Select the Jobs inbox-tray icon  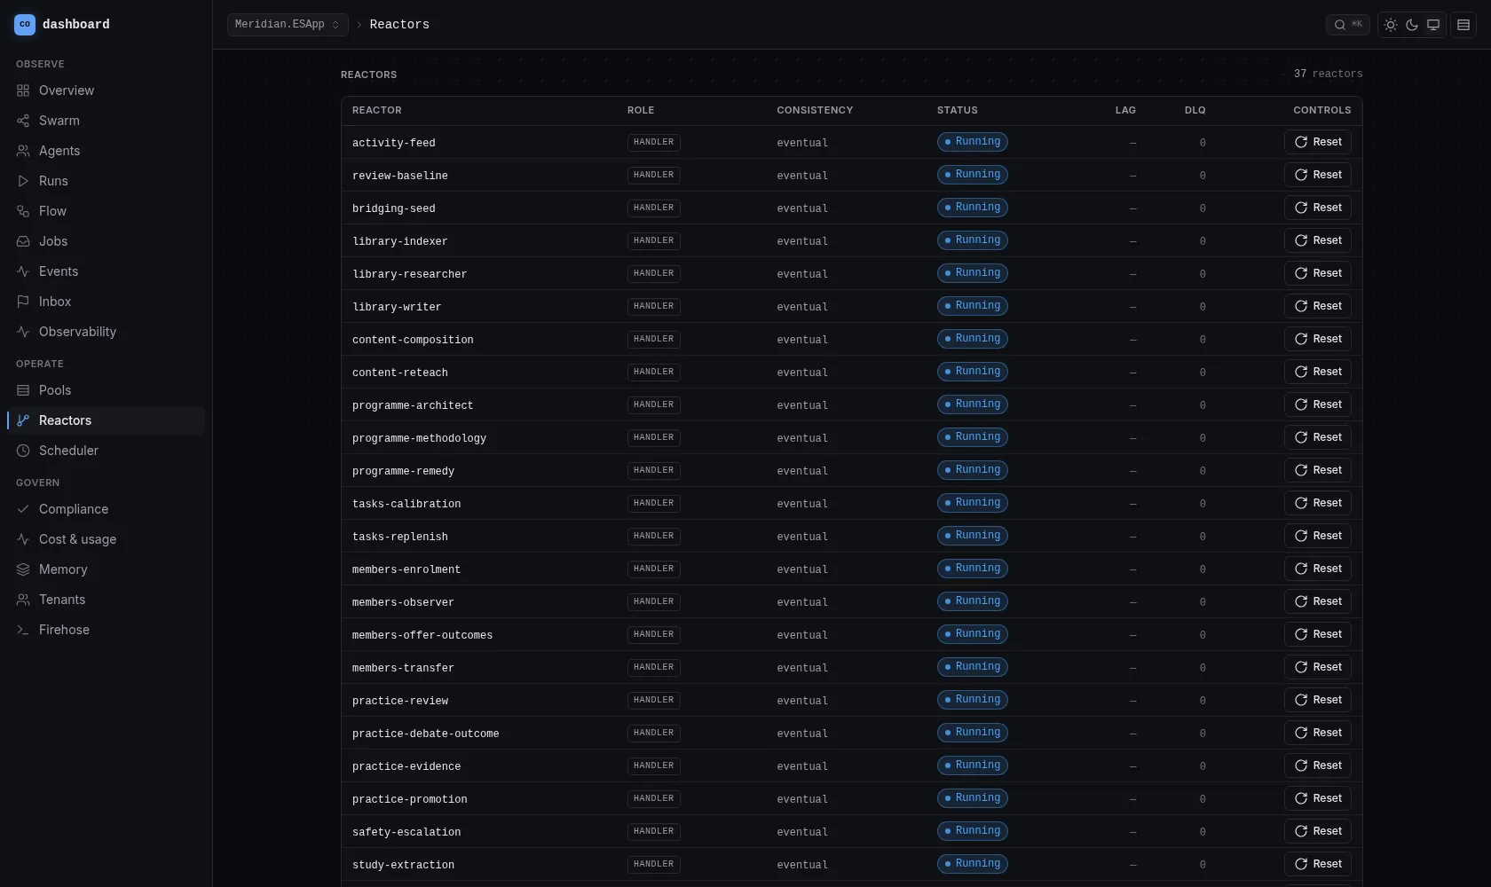click(x=23, y=241)
